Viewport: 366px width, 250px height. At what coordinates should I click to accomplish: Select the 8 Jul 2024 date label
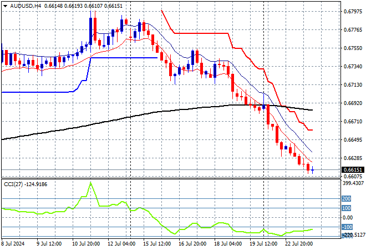click(x=13, y=244)
